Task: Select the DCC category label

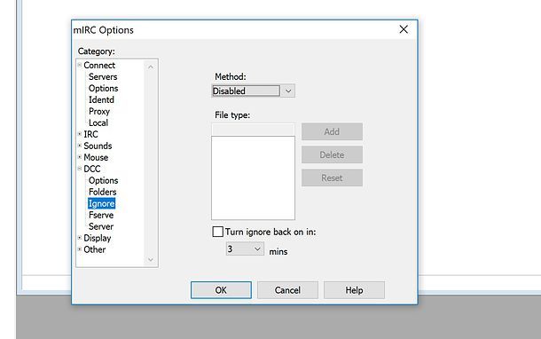Action: 91,169
